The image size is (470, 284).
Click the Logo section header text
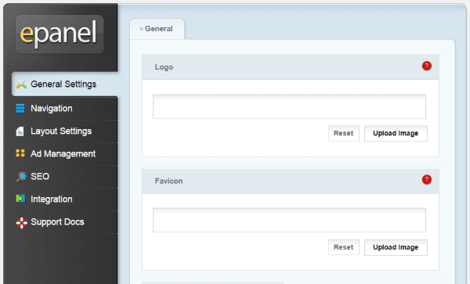coord(164,67)
